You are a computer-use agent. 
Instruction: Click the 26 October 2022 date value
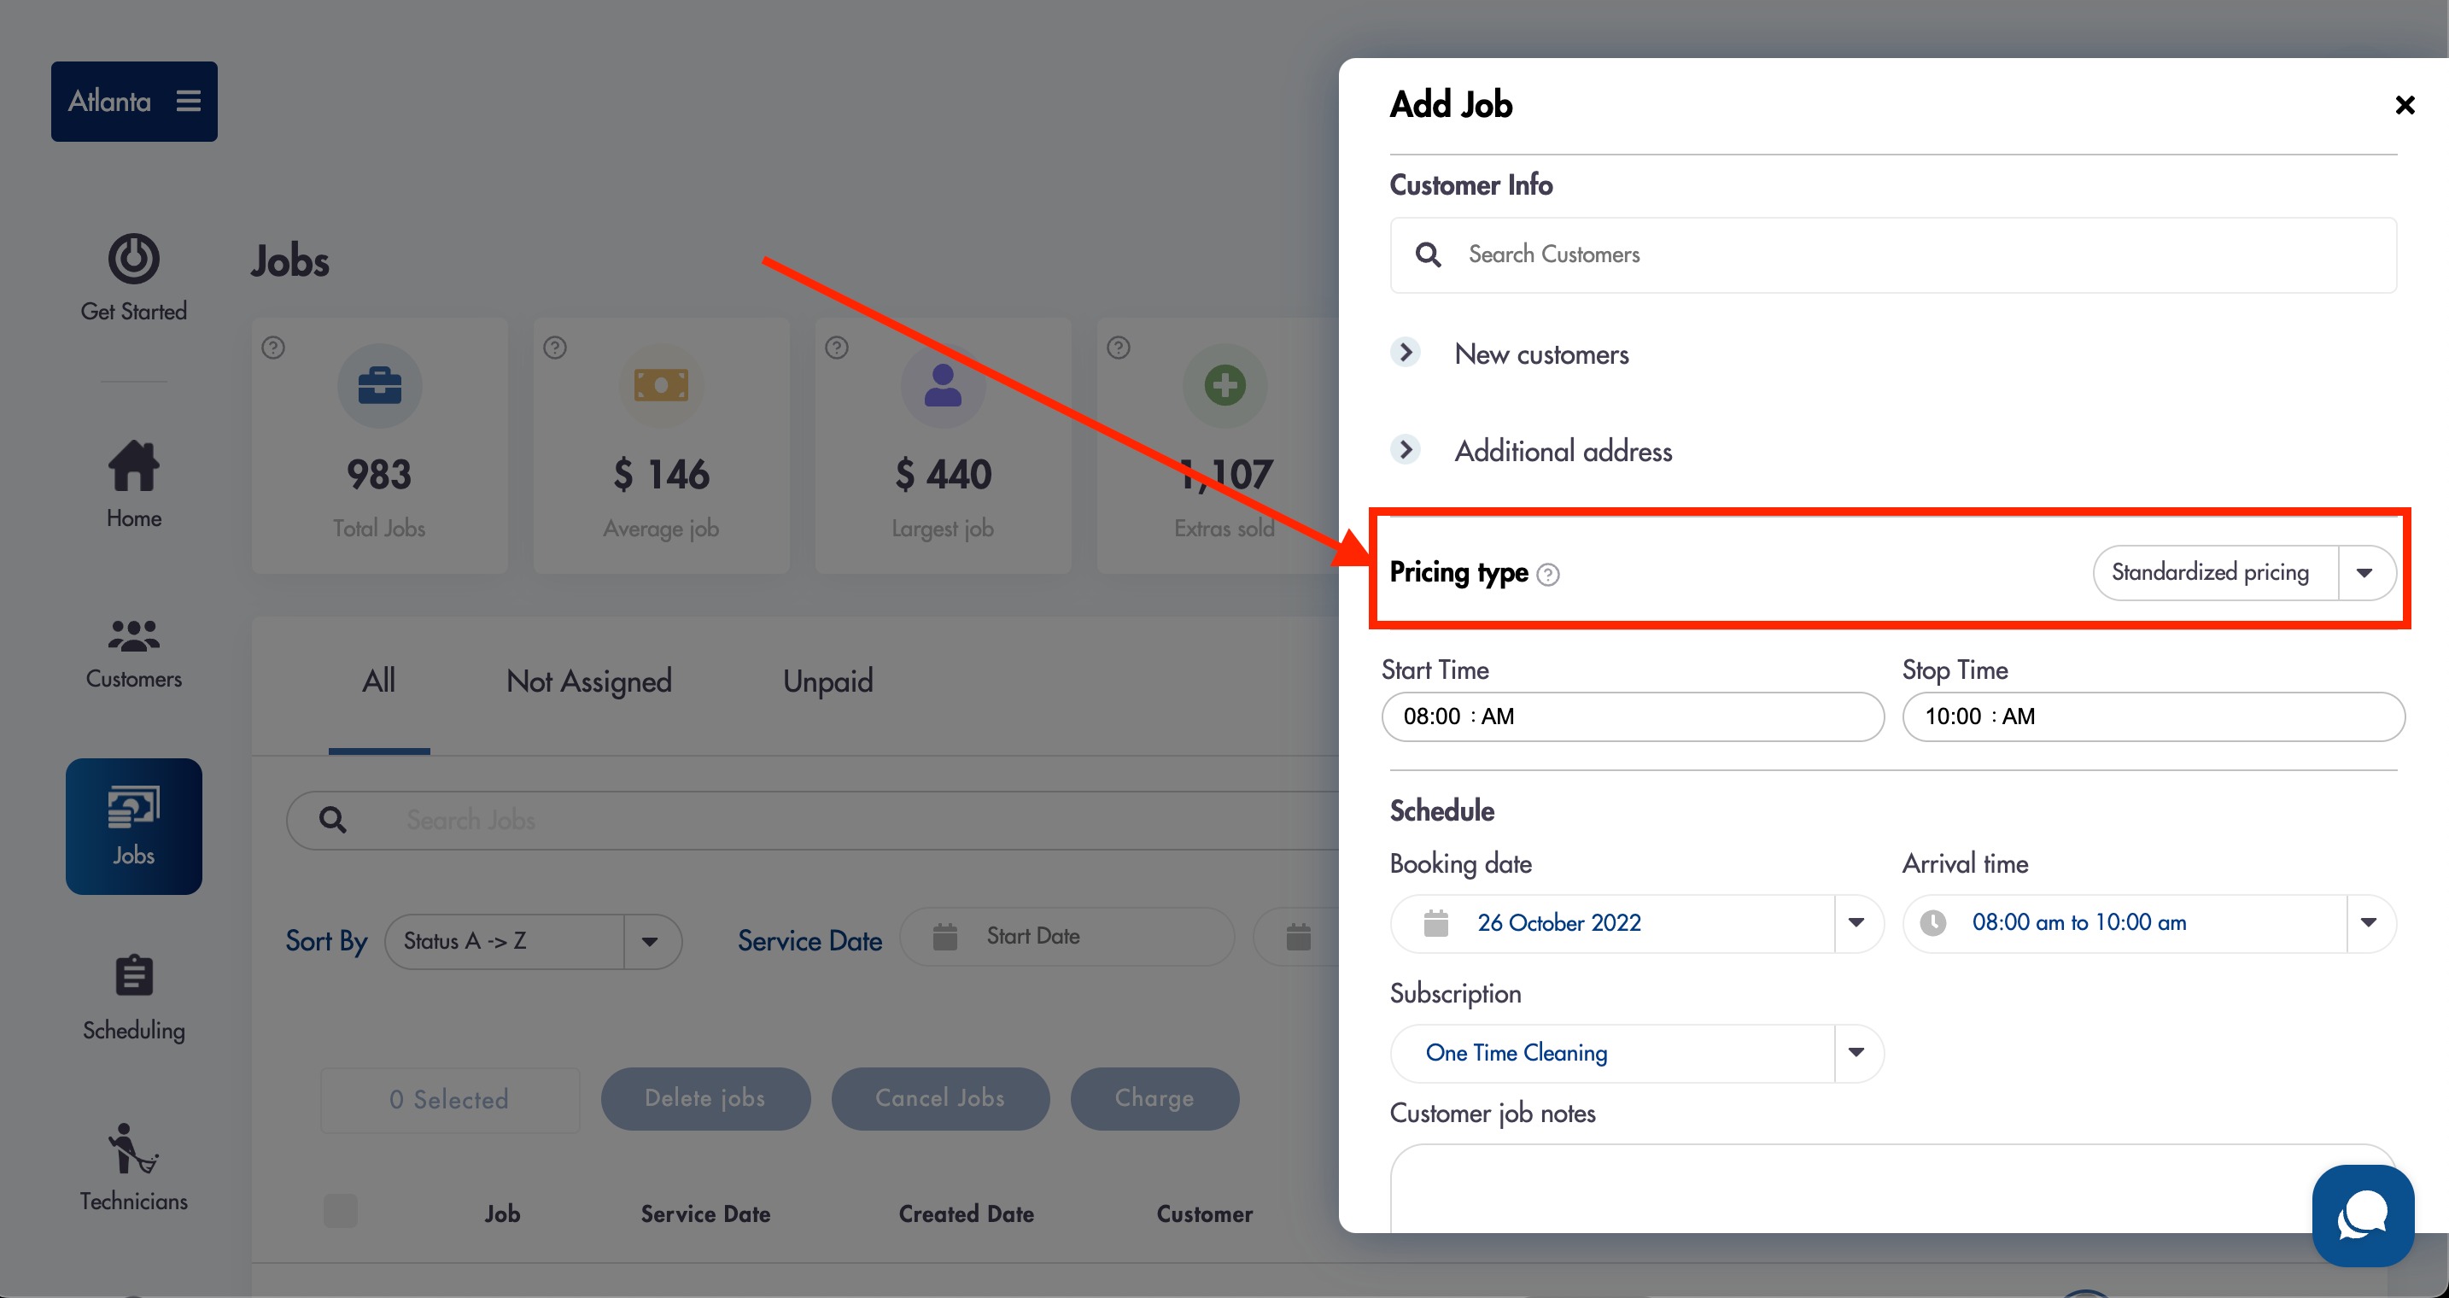(x=1559, y=922)
